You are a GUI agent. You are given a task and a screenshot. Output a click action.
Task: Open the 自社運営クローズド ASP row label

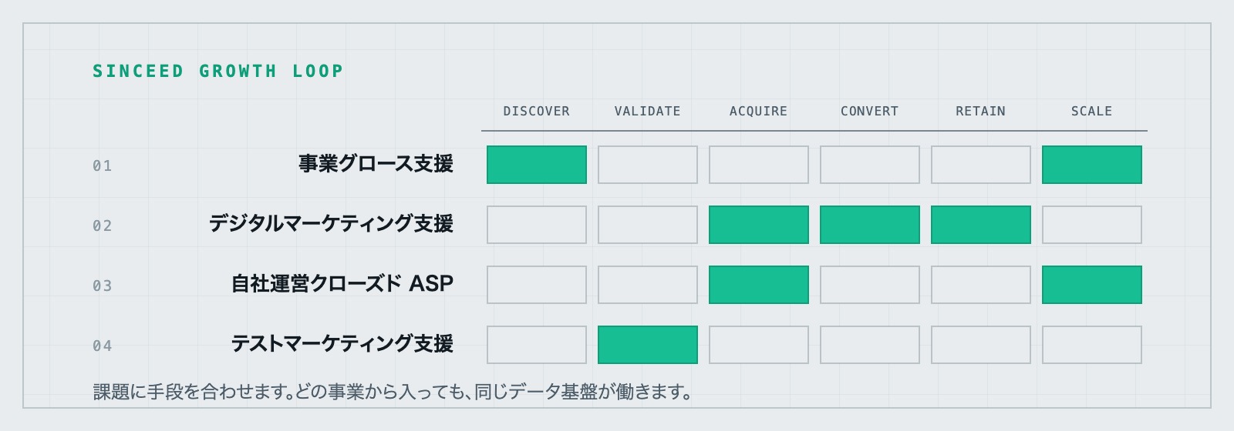coord(342,284)
